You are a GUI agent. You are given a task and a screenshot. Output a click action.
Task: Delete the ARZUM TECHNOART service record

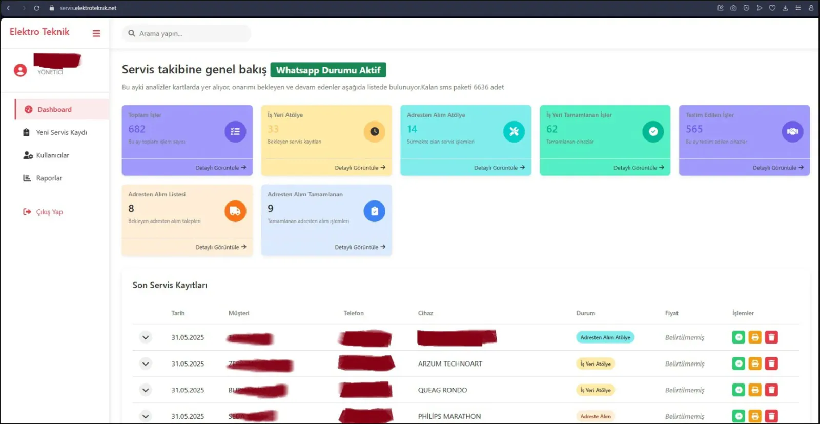[x=771, y=364]
